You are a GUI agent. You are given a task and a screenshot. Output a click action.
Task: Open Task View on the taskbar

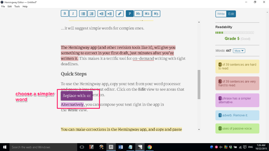pos(82,147)
